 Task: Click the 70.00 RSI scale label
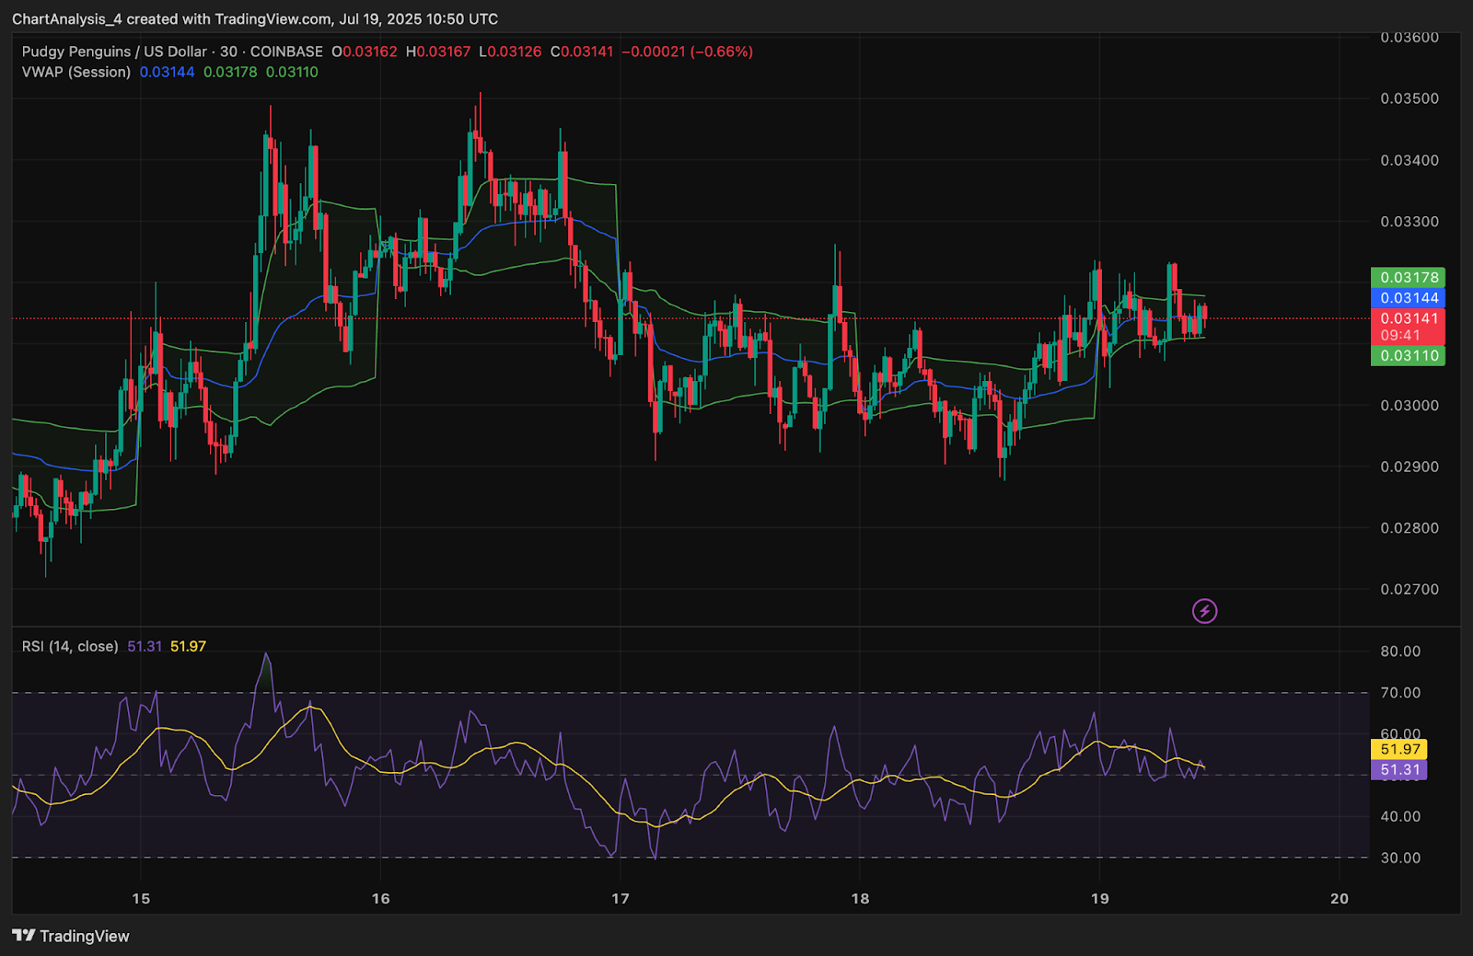pyautogui.click(x=1400, y=693)
